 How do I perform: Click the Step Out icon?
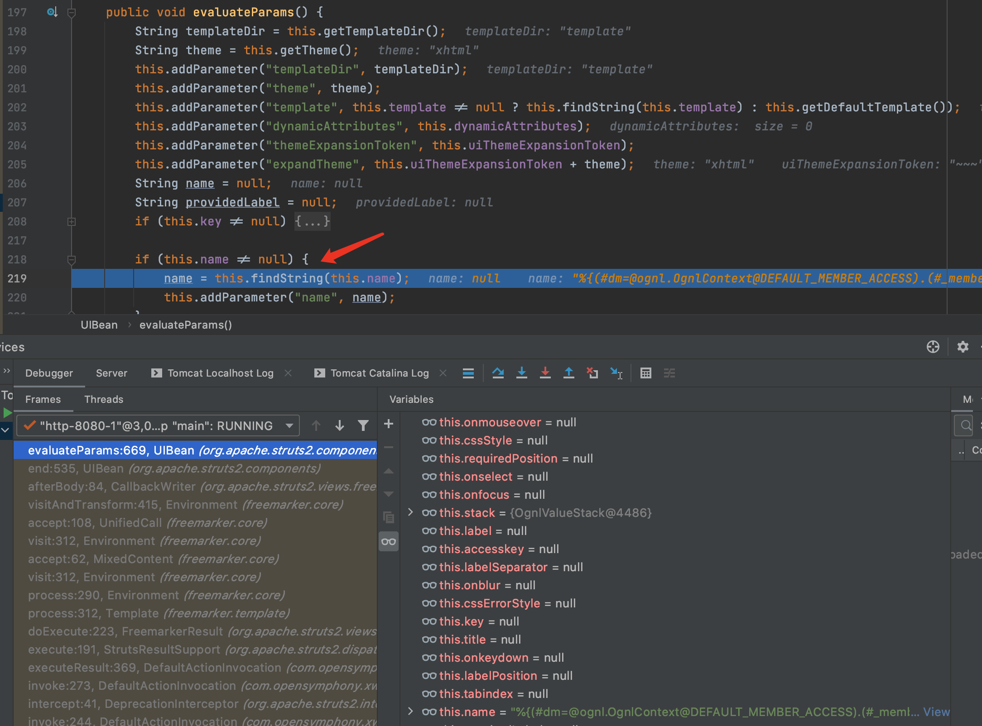pos(568,373)
